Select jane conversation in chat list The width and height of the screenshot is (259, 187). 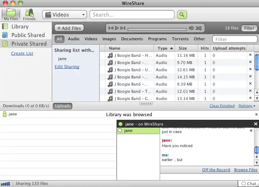138,131
